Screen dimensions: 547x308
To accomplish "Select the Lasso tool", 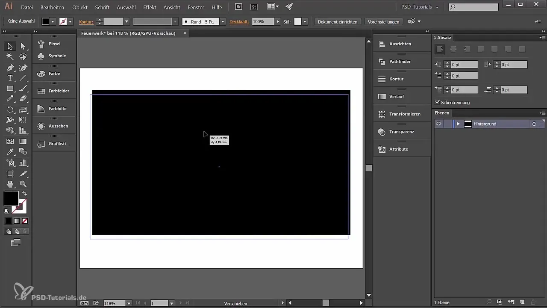I will (23, 56).
